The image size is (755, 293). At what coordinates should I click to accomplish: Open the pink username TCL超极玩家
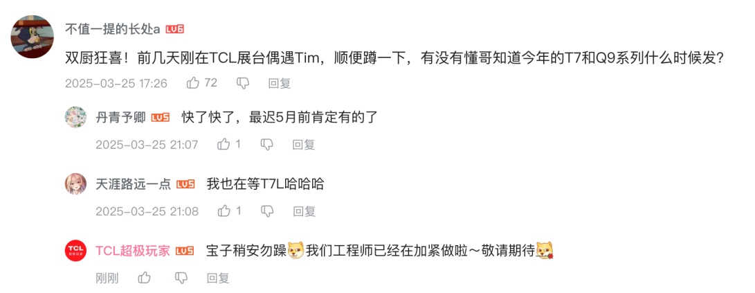(x=133, y=251)
